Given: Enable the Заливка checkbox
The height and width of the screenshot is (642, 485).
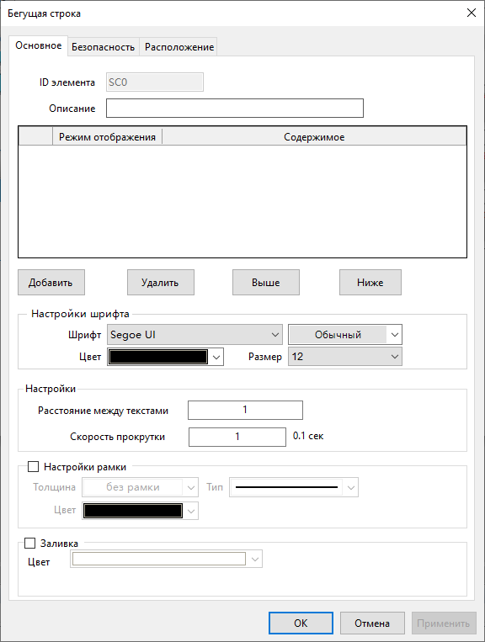Looking at the screenshot, I should (x=30, y=544).
